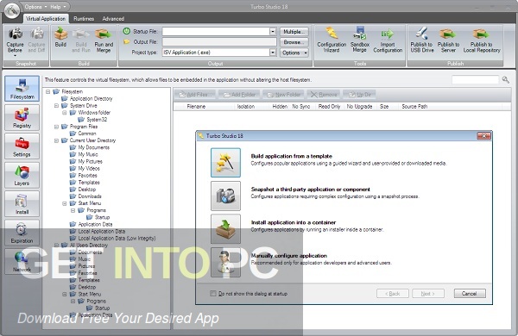Image resolution: width=518 pixels, height=336 pixels.
Task: Click the Add Files toolbar button
Action: tap(194, 95)
